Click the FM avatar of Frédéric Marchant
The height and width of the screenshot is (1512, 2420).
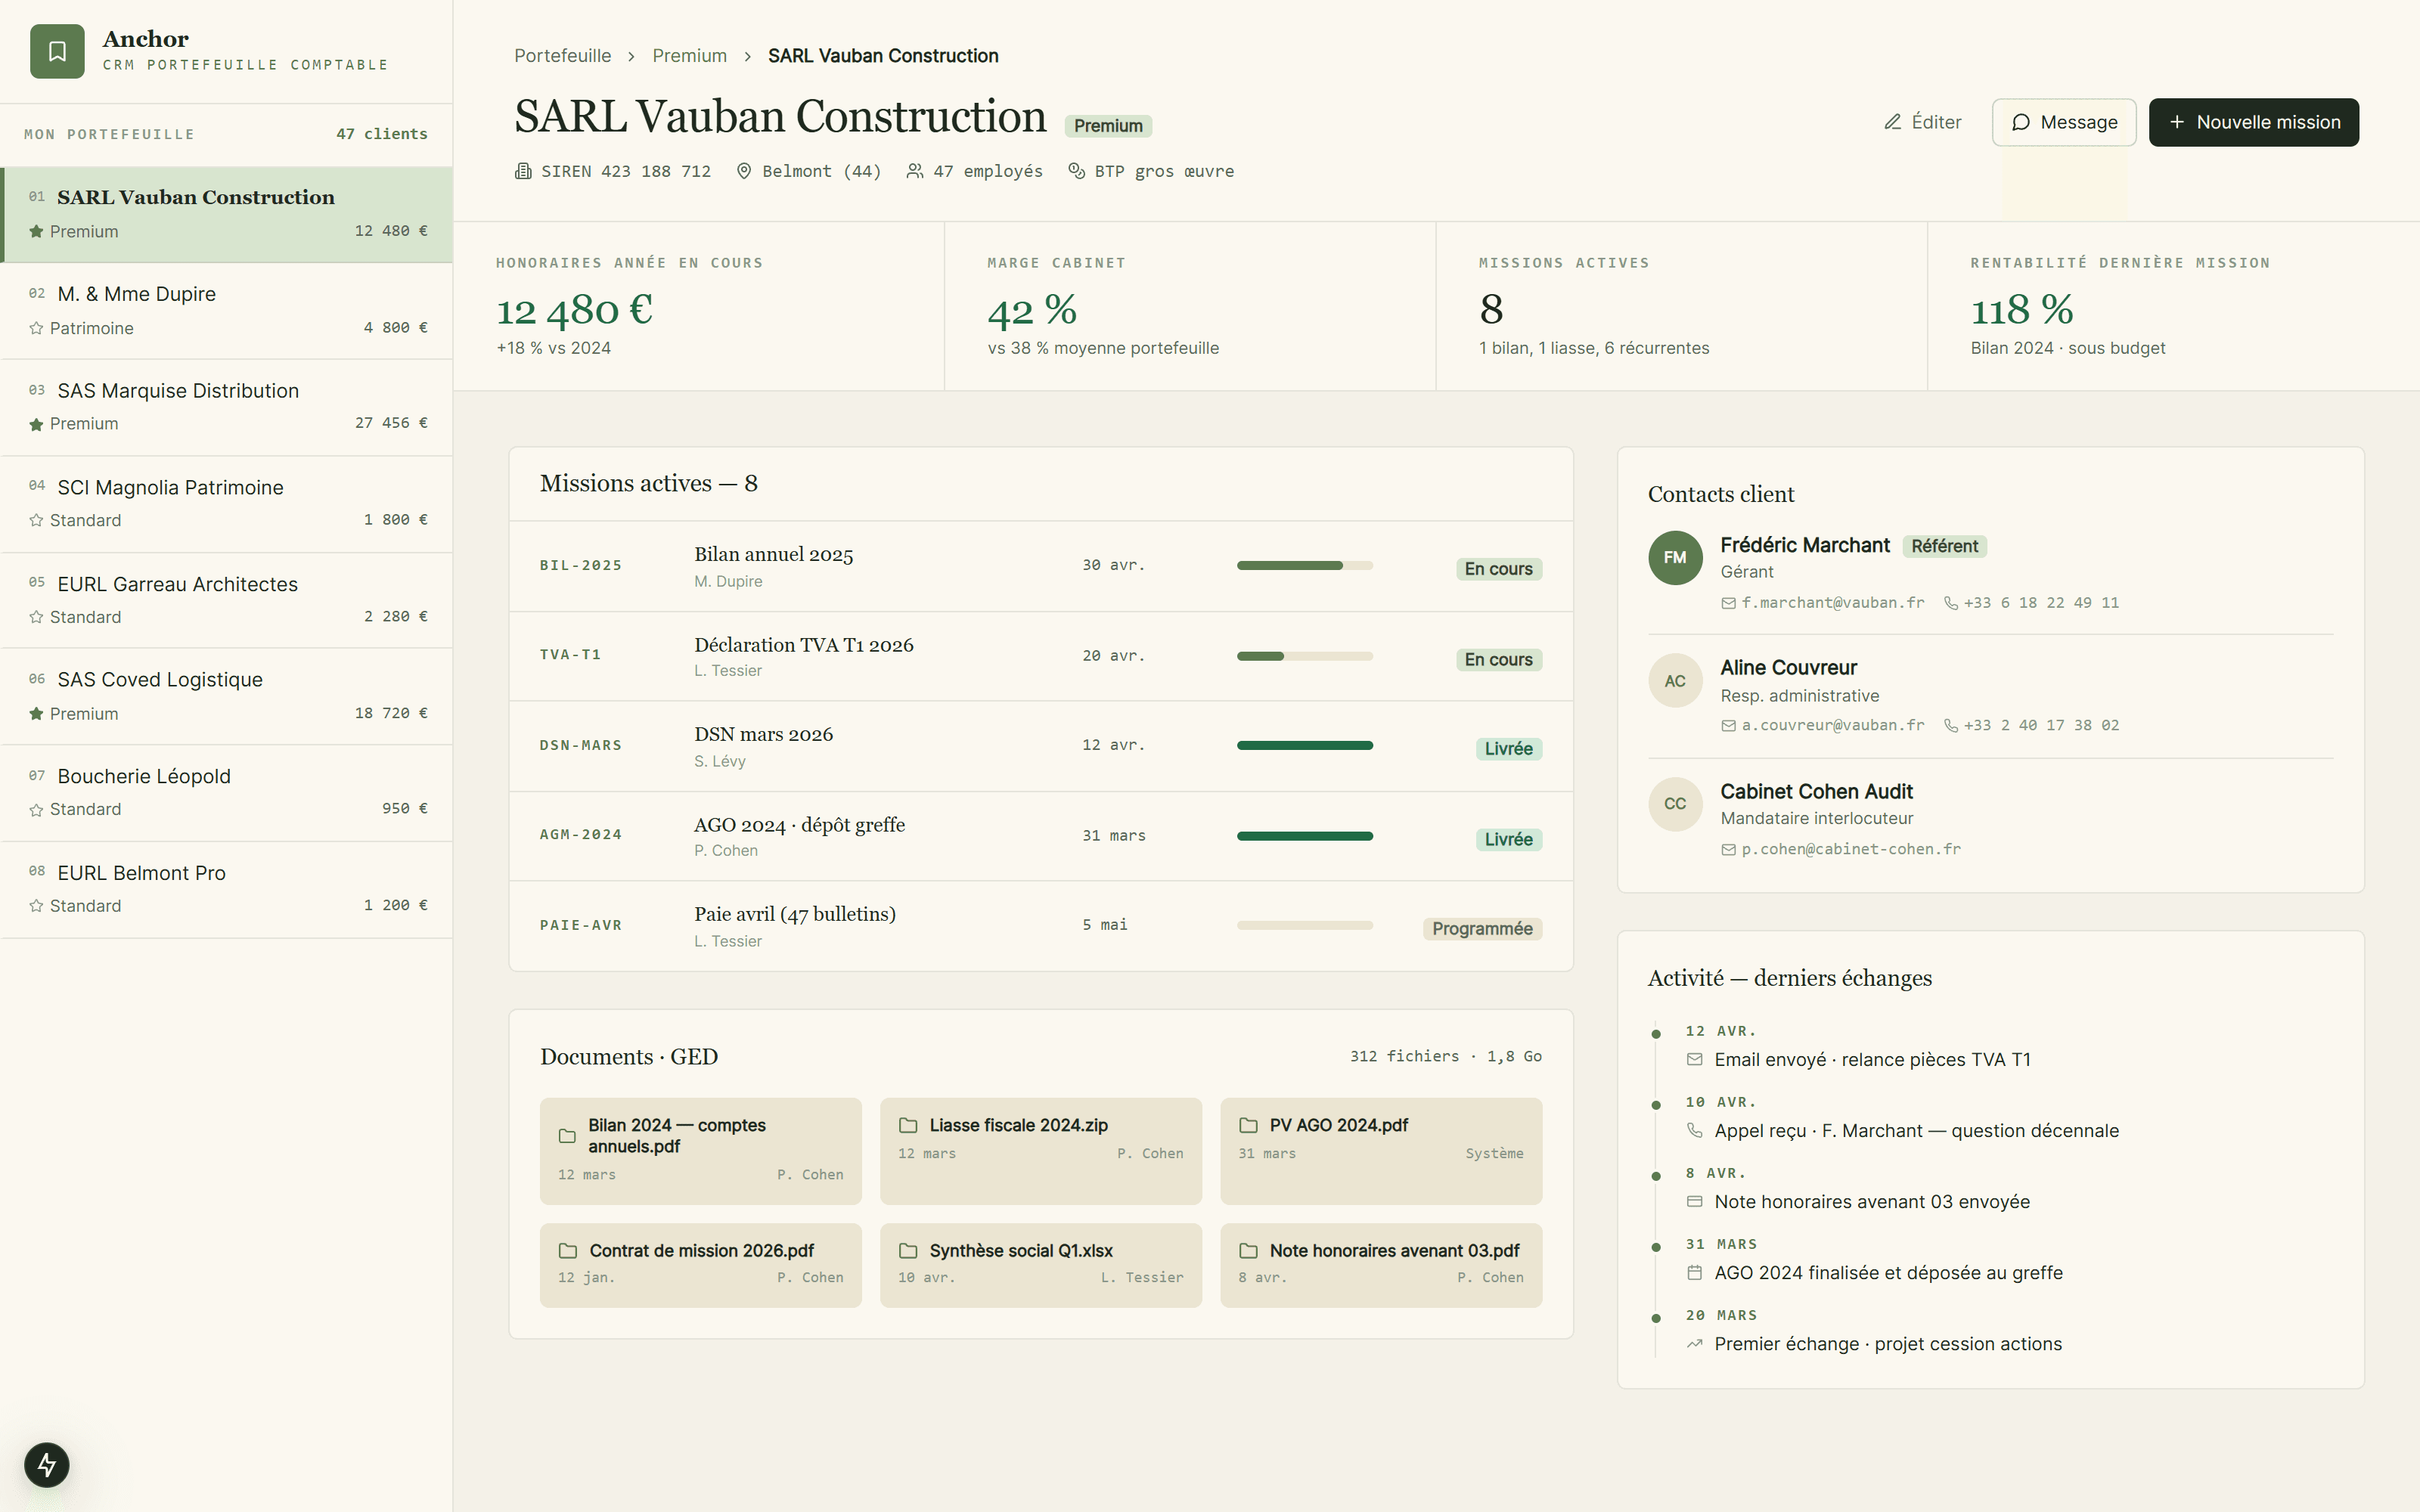pos(1675,558)
